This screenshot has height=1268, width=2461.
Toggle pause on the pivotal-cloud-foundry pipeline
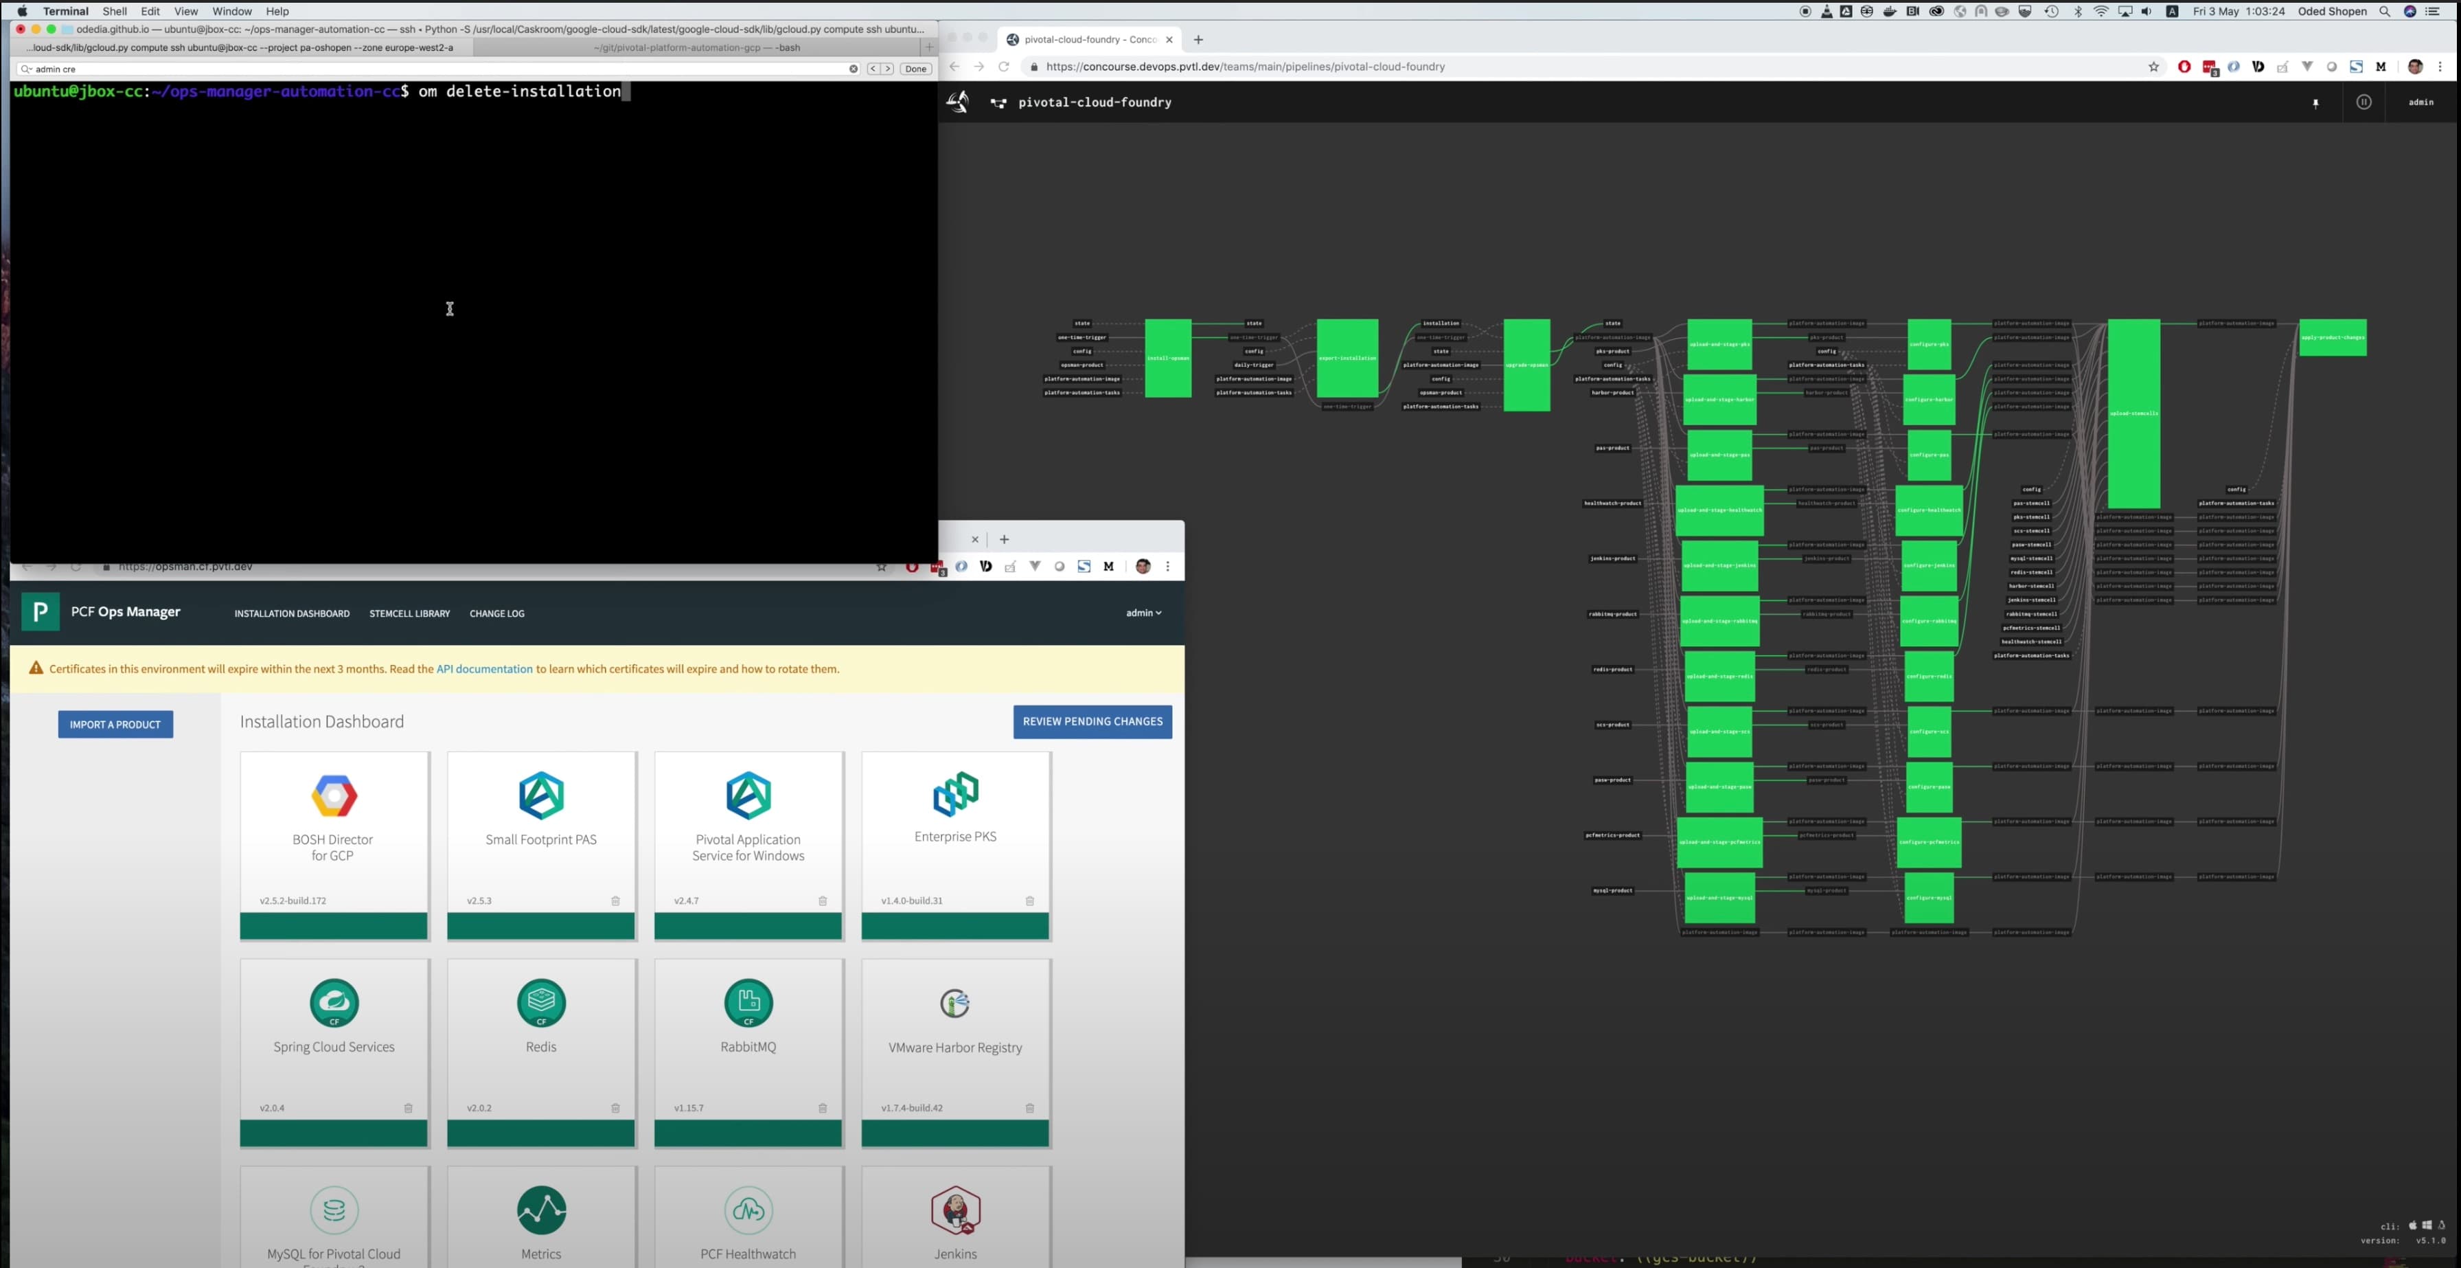click(2364, 102)
